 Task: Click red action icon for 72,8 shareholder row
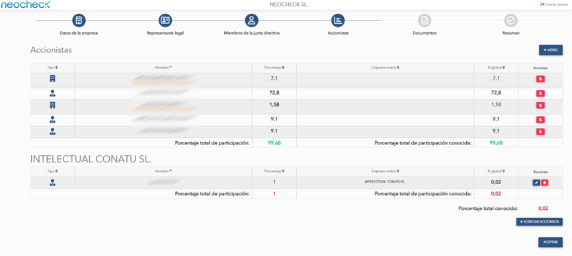pyautogui.click(x=540, y=94)
